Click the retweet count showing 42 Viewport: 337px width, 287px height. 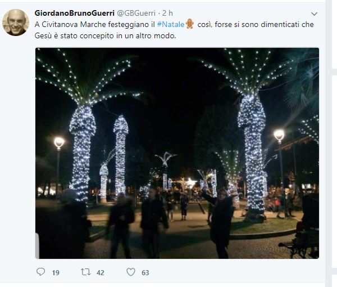coord(101,273)
